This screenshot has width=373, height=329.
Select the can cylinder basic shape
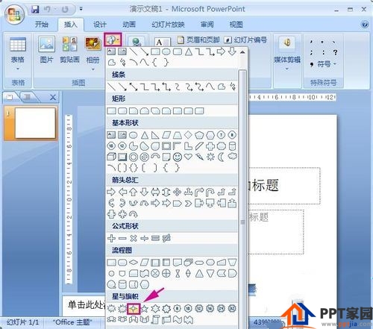coord(232,146)
